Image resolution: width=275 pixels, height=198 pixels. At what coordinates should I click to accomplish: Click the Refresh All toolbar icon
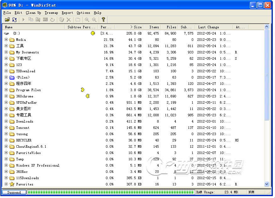tap(14, 19)
